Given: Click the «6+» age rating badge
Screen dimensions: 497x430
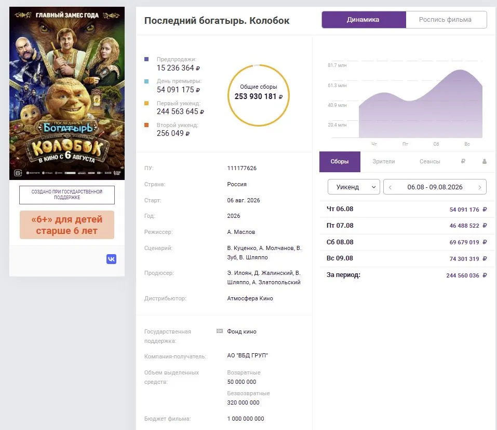Looking at the screenshot, I should coord(67,225).
